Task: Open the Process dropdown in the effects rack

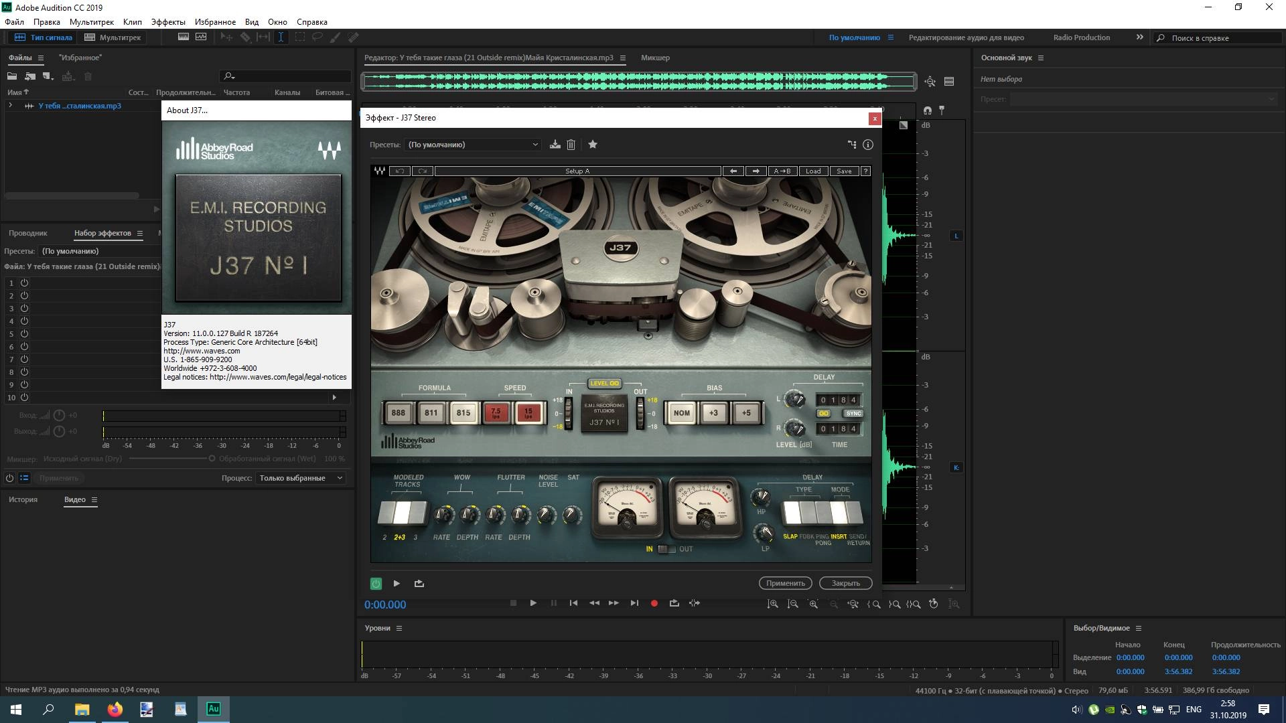Action: click(x=300, y=478)
